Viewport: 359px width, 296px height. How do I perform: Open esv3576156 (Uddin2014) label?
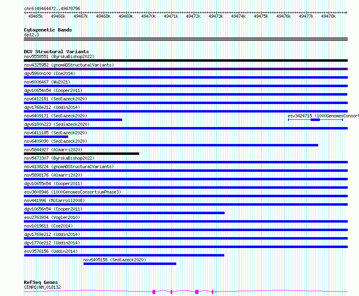51,251
